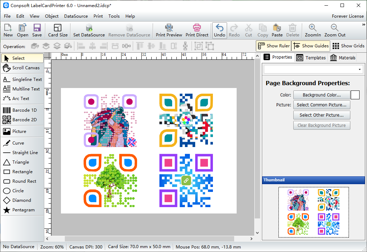
Task: Click the align-left operation icon
Action: tap(81, 46)
